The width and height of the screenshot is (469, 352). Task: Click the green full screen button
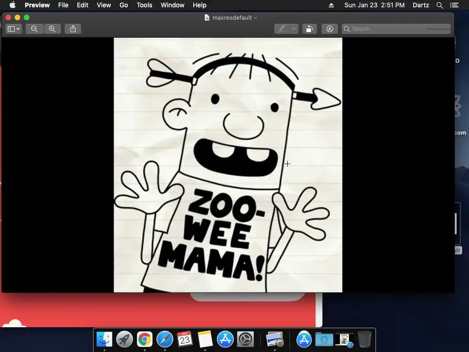pyautogui.click(x=27, y=17)
